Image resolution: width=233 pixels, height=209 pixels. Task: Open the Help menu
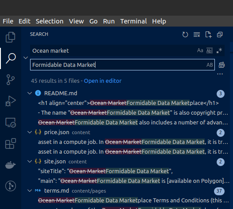(159, 21)
